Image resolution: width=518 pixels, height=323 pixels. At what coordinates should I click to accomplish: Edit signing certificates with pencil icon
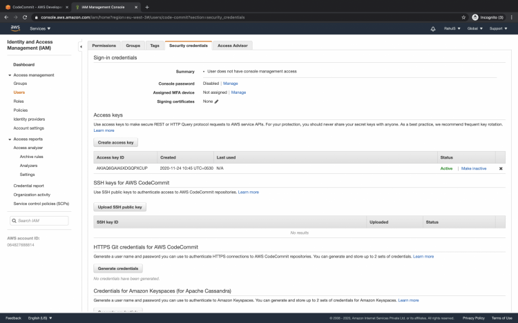click(216, 101)
